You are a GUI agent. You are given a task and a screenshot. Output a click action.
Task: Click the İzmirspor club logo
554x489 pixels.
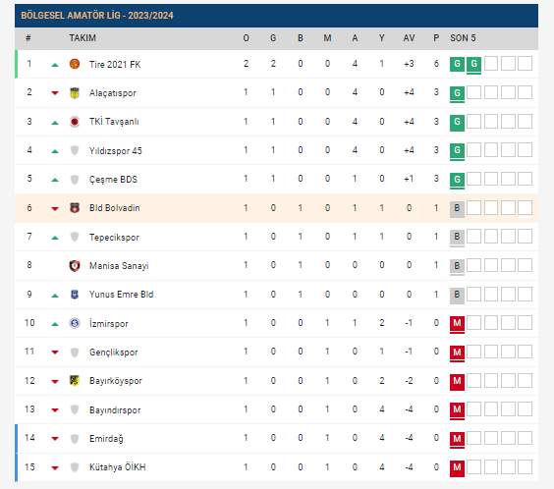[75, 323]
